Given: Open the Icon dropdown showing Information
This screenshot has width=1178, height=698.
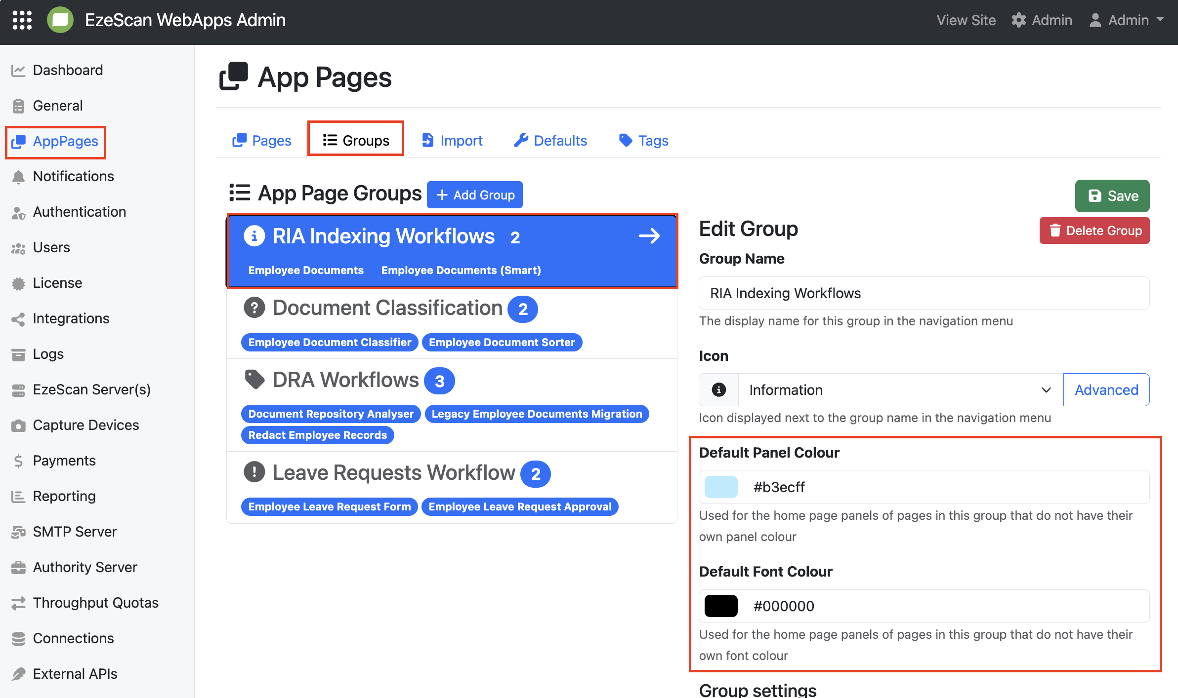Looking at the screenshot, I should [x=900, y=390].
